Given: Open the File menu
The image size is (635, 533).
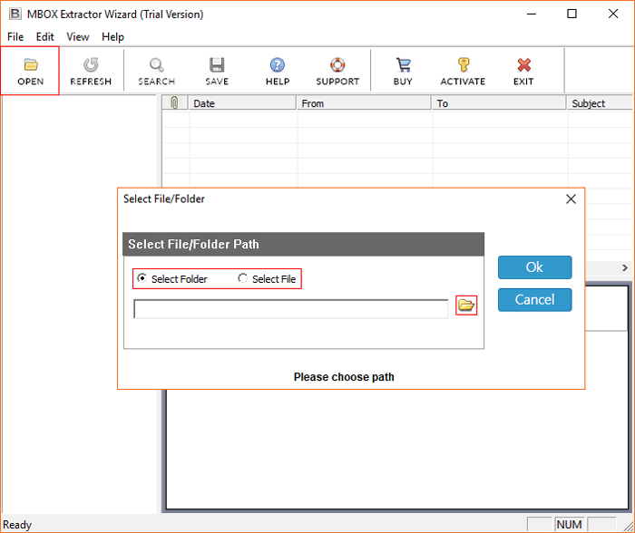Looking at the screenshot, I should coord(15,37).
